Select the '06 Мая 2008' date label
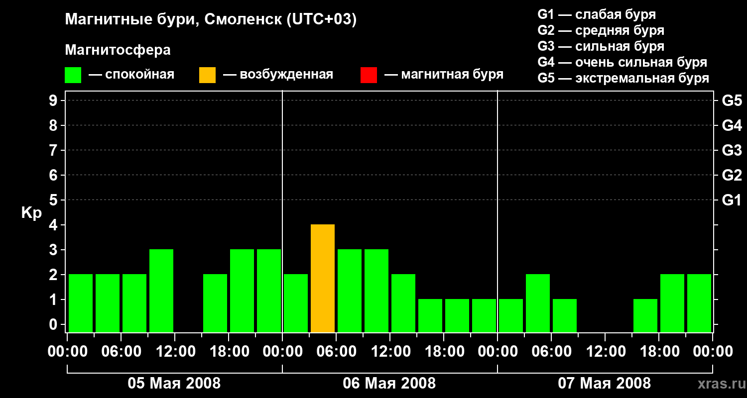This screenshot has width=747, height=398. (389, 384)
